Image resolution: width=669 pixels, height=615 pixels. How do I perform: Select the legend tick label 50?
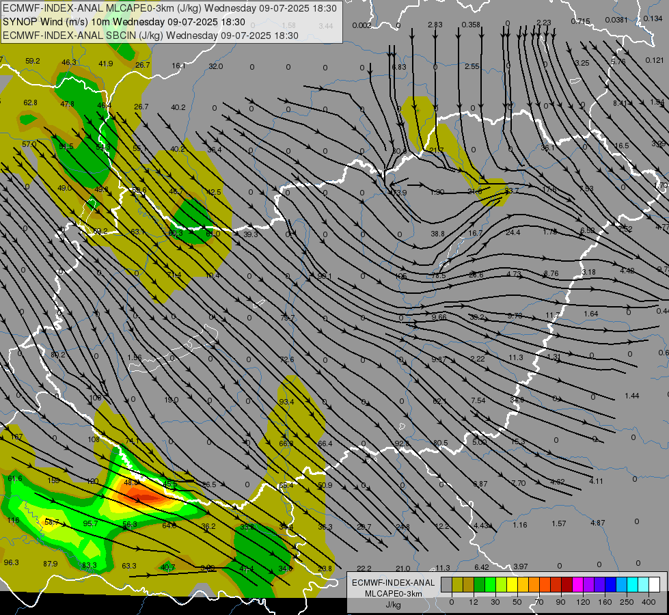pos(517,602)
